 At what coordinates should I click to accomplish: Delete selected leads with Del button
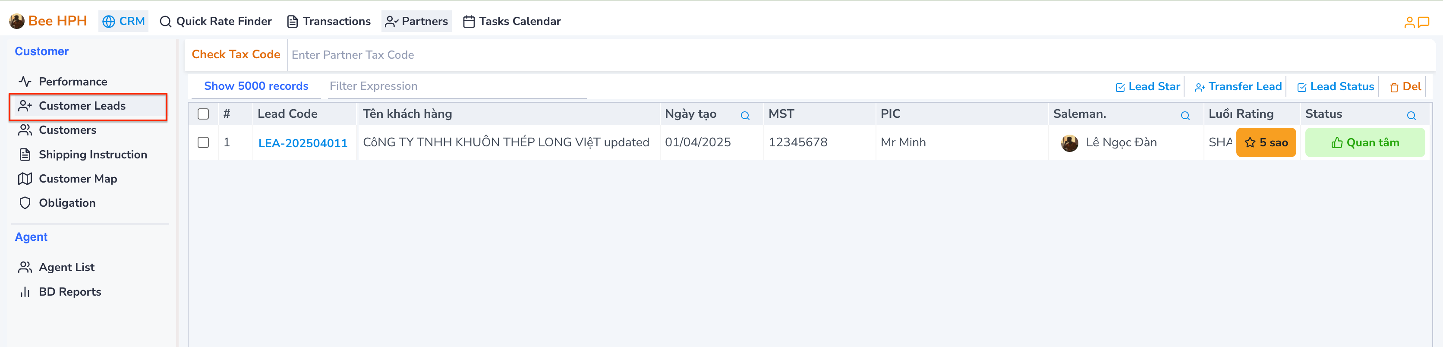point(1405,87)
